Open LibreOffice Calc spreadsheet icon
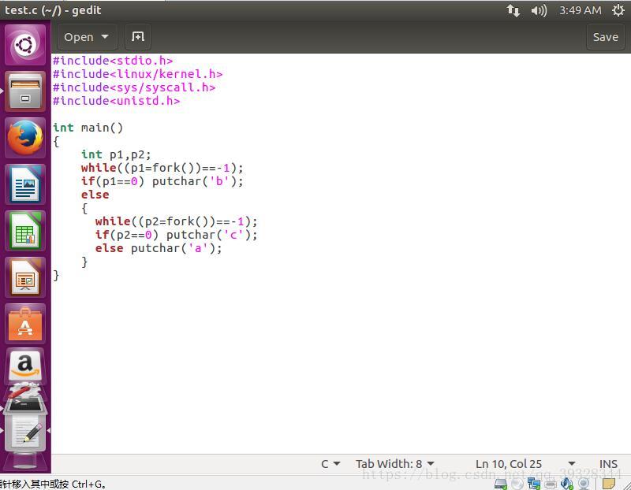The height and width of the screenshot is (490, 631). pos(25,231)
